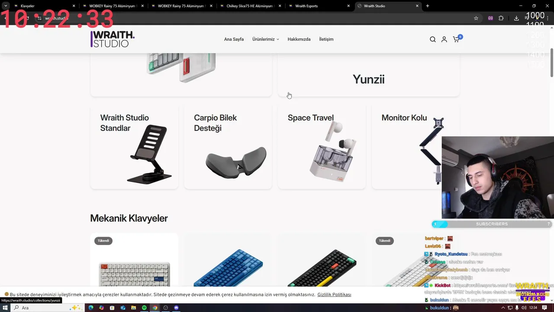Expand the Ürünlerimiz dropdown menu
Image resolution: width=554 pixels, height=312 pixels.
pos(266,39)
